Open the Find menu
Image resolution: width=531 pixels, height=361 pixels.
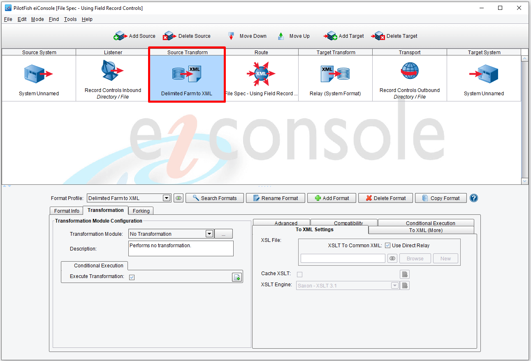(54, 19)
